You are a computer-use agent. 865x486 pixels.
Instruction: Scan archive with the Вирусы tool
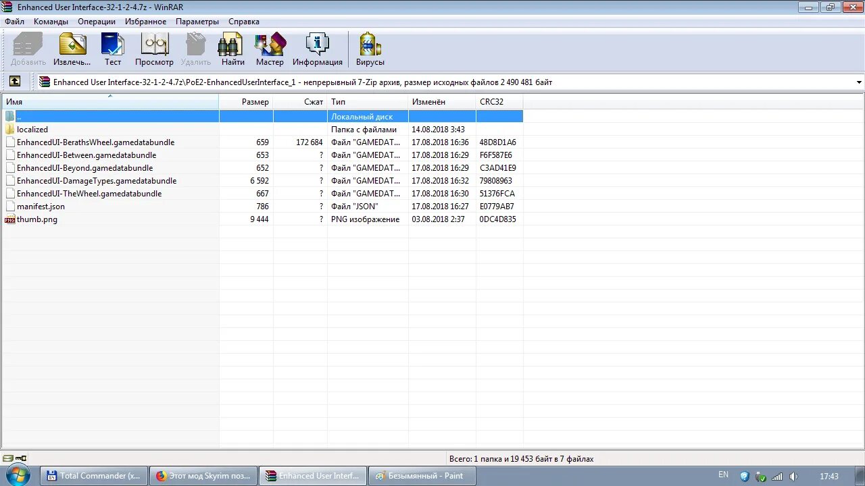coord(370,49)
